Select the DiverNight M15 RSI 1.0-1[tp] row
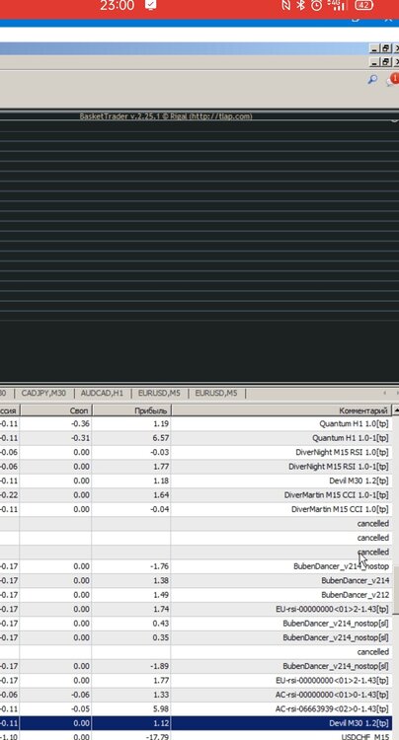 point(196,467)
